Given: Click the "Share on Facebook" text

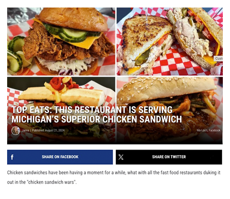Looking at the screenshot, I should click(x=60, y=157).
